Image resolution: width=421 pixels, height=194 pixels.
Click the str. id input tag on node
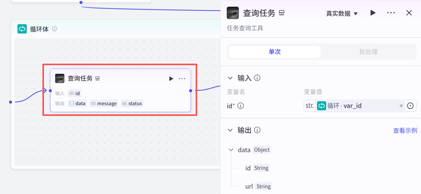click(x=74, y=93)
